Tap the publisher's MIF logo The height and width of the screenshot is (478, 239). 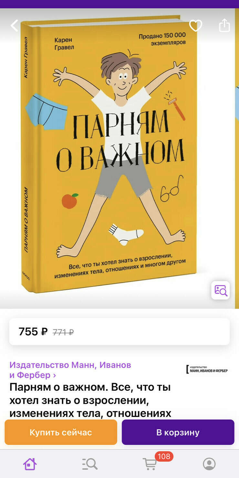click(x=207, y=369)
